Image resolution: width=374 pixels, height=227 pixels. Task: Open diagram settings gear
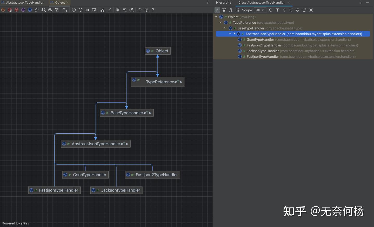coord(146,10)
